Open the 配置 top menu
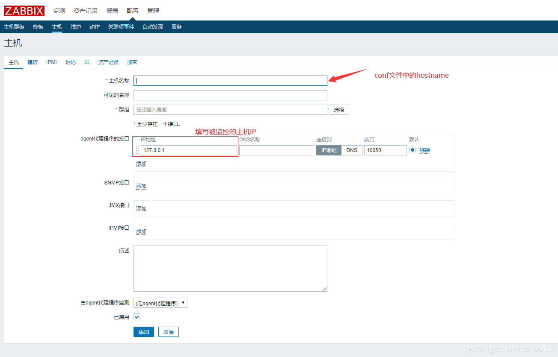This screenshot has height=357, width=558. click(x=133, y=11)
